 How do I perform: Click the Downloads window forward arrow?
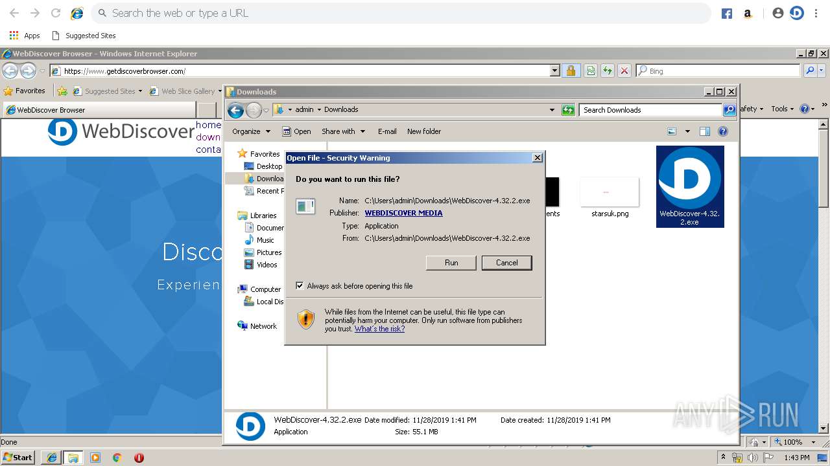coord(254,110)
